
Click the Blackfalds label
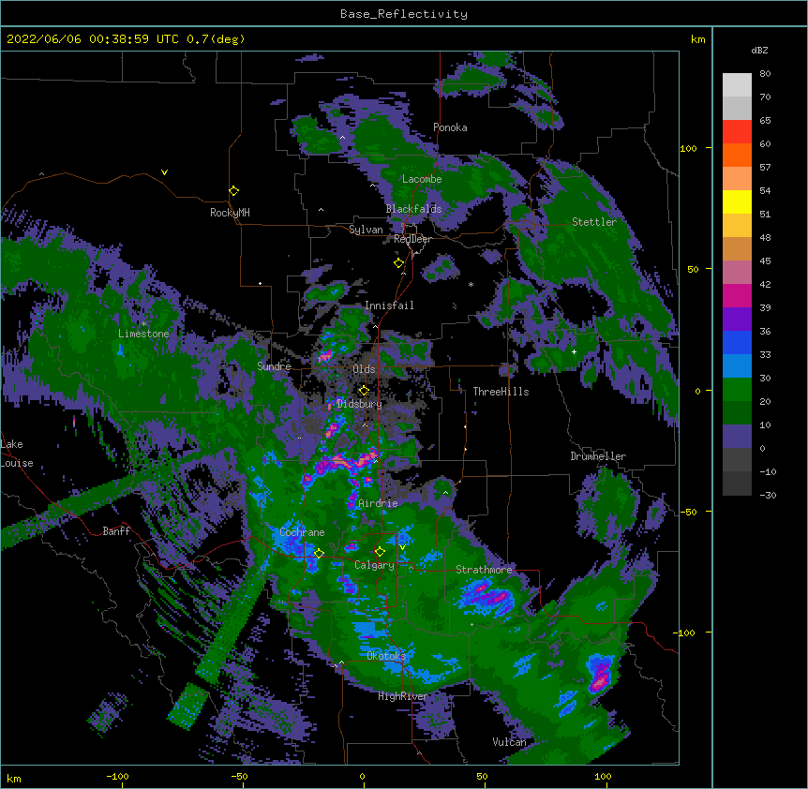(413, 209)
